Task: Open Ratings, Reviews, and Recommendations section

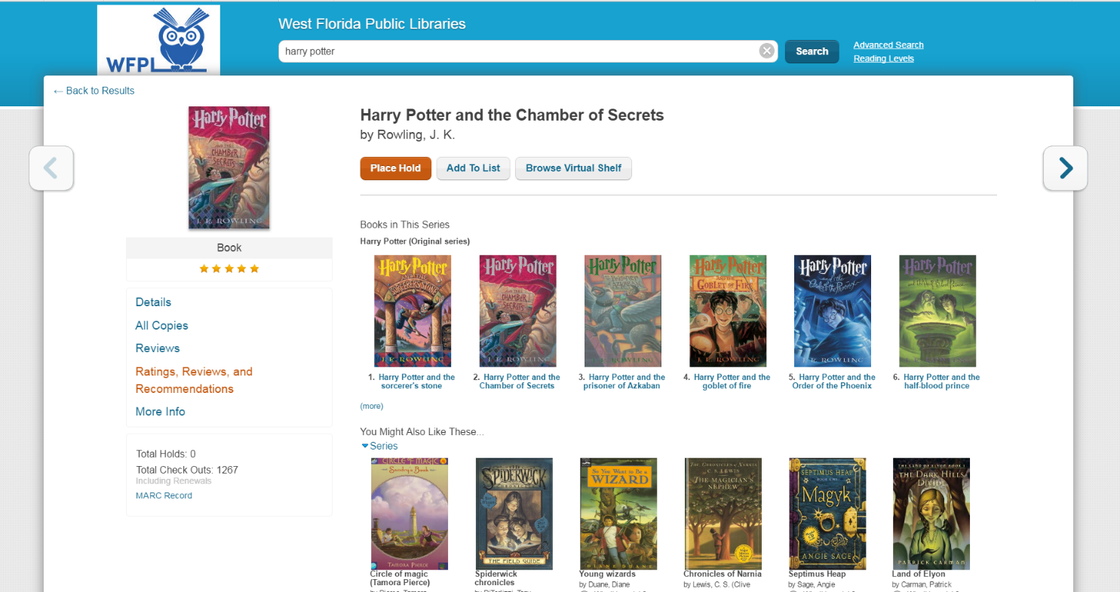Action: (x=194, y=380)
